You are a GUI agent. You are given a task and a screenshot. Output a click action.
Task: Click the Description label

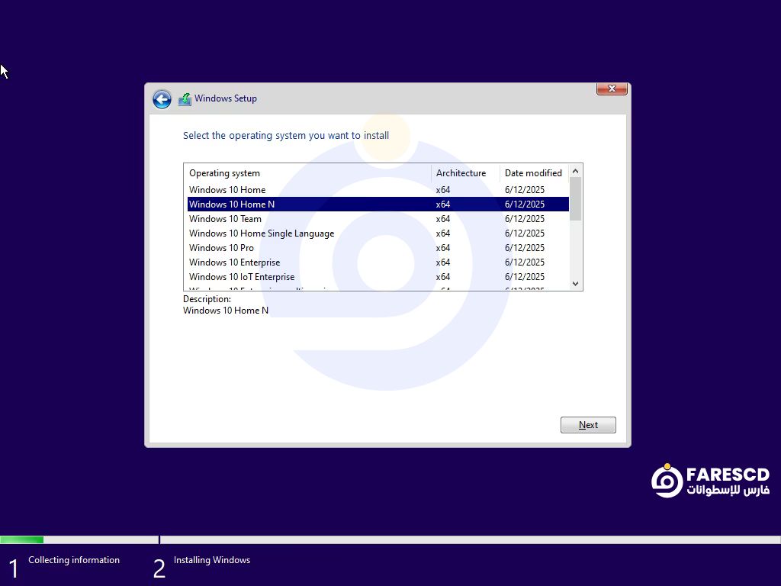click(x=207, y=299)
